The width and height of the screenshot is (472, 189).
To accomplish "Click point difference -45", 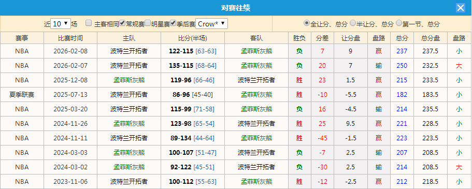I will pos(322,138).
